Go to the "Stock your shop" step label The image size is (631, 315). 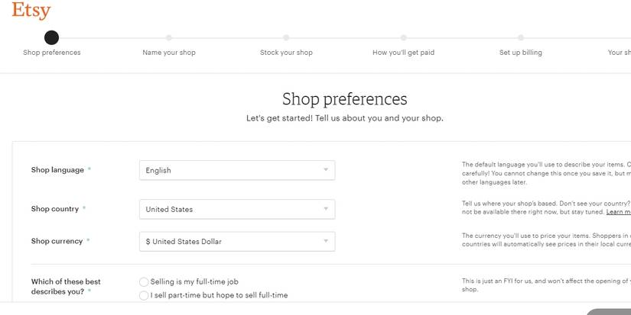coord(286,53)
